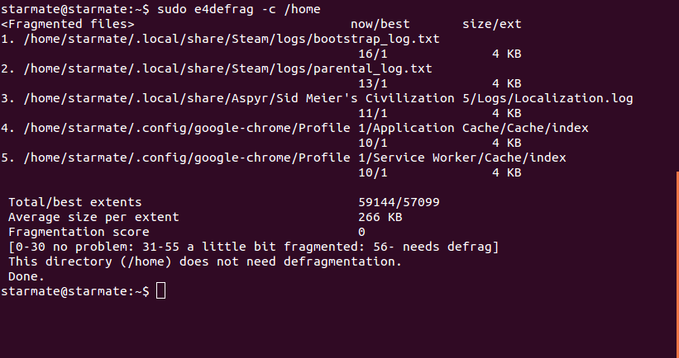Image resolution: width=679 pixels, height=358 pixels.
Task: Click the '<Fragmented files>' header text
Action: [x=68, y=24]
